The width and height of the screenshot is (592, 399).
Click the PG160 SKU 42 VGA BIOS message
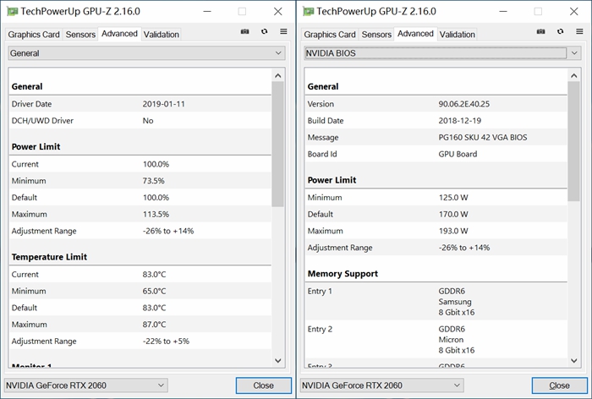483,137
